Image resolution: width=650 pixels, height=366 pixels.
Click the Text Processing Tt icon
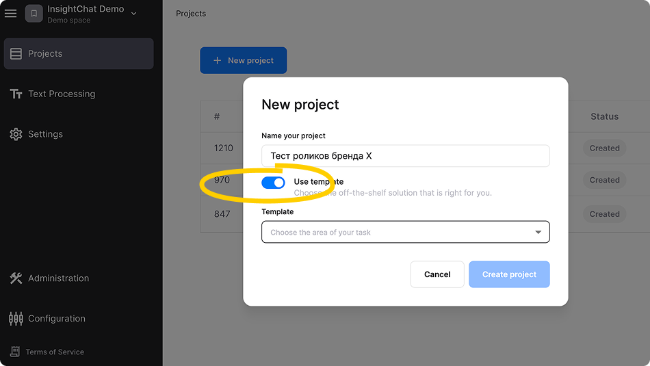click(16, 94)
